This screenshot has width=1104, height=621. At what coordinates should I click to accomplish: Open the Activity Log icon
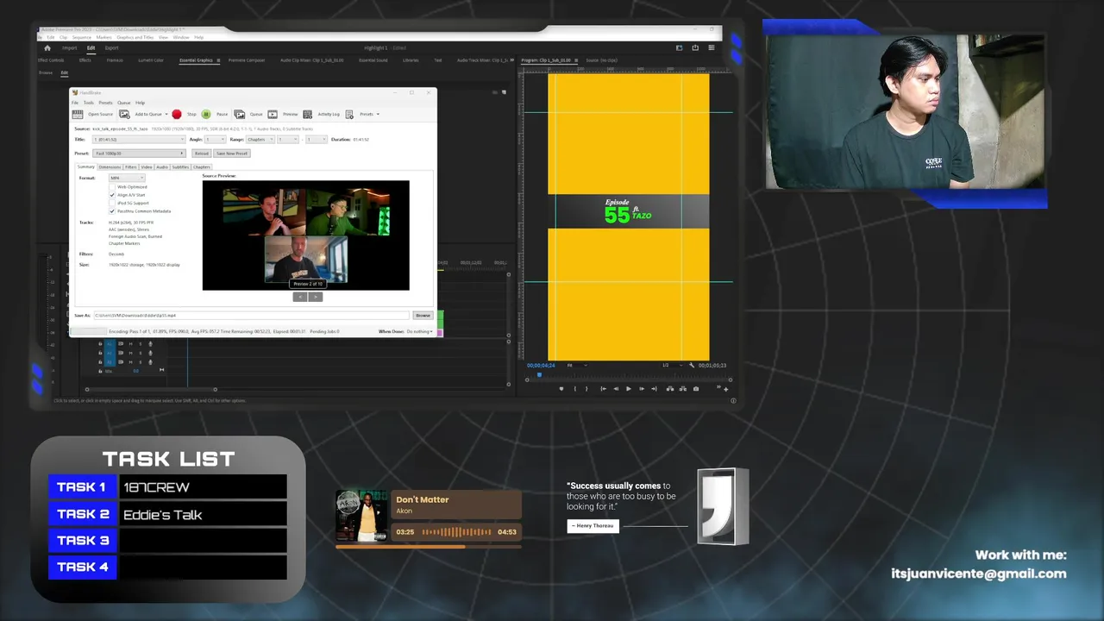pos(308,114)
